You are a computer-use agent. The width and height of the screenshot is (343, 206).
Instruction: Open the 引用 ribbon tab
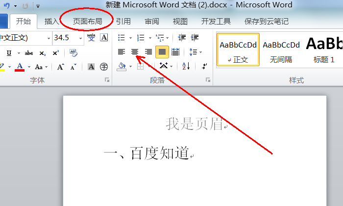pos(123,22)
